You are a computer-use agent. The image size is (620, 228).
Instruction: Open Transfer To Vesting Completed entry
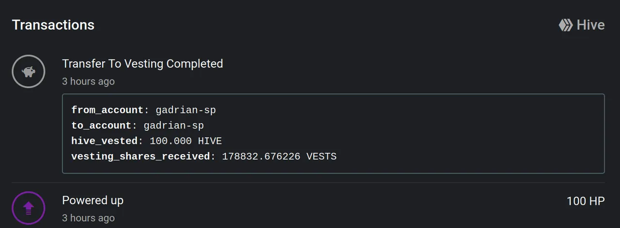point(142,64)
